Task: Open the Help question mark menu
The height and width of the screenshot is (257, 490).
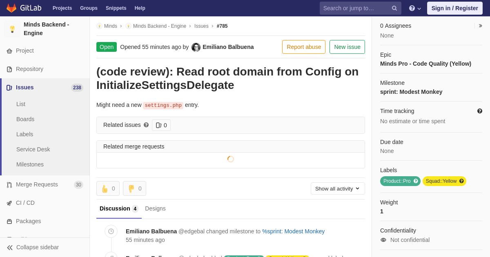Action: pos(415,8)
